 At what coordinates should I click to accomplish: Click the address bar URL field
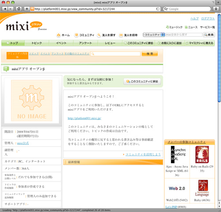point(95,9)
